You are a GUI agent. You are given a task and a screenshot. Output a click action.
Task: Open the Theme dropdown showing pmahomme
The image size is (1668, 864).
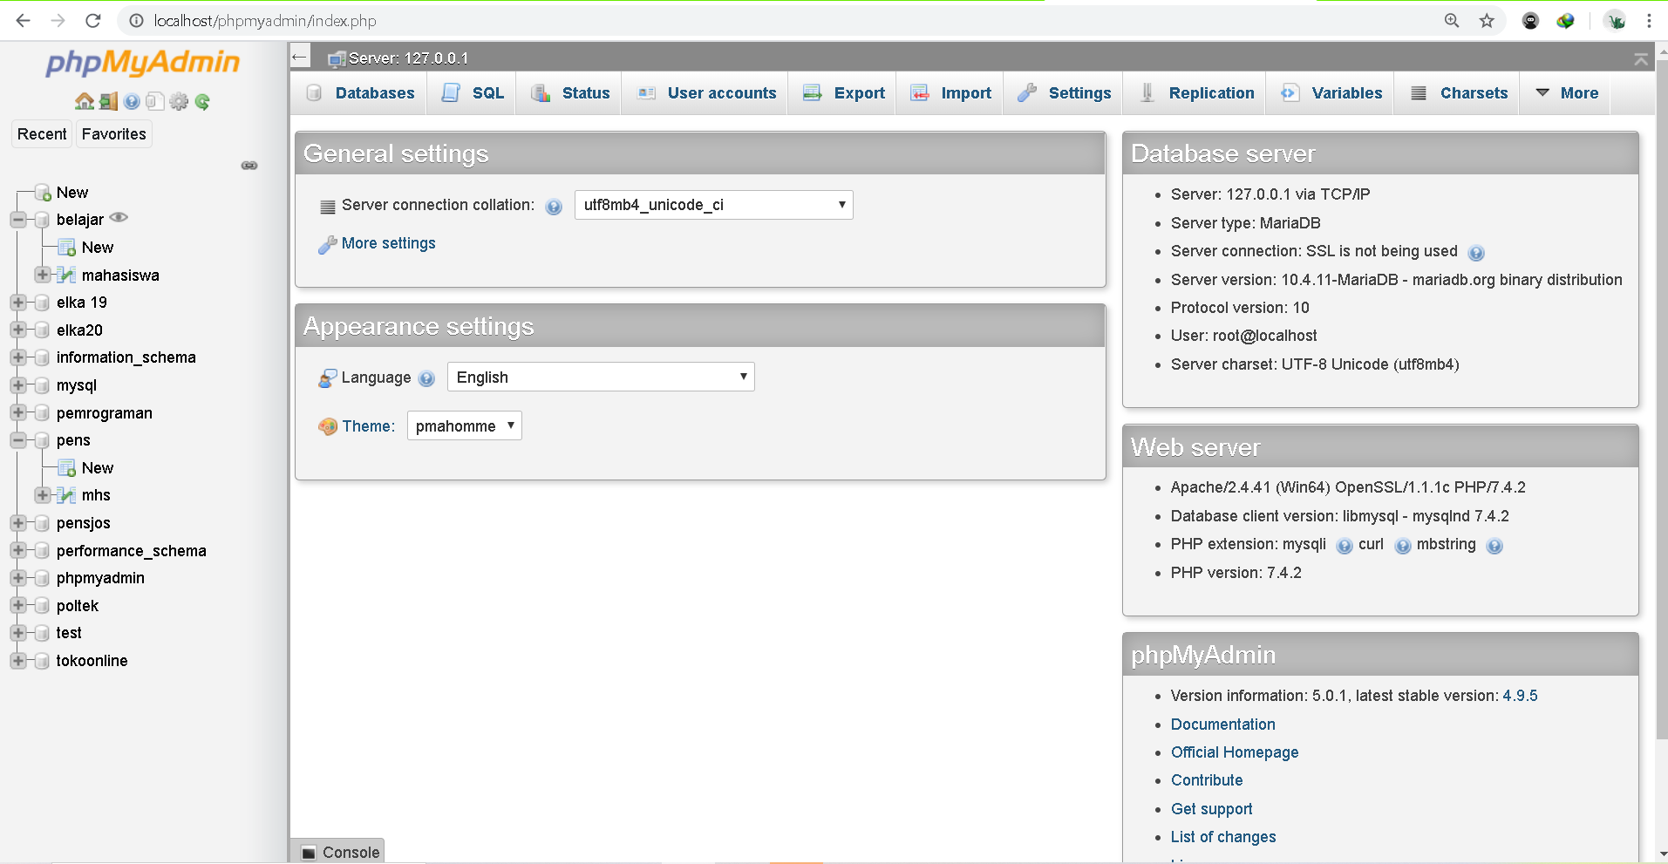coord(464,425)
